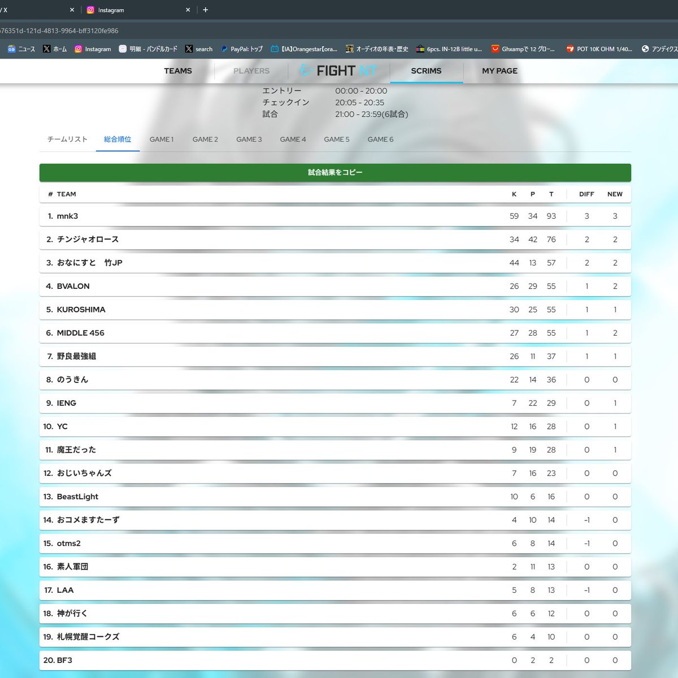Click the FIGHT NT logo
This screenshot has width=678, height=678.
338,71
